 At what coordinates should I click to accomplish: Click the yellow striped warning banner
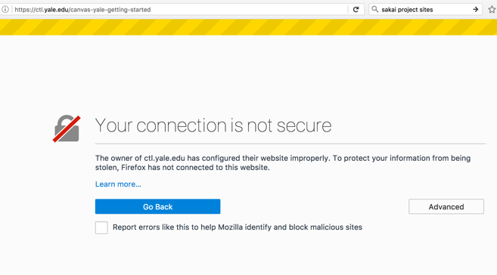(x=248, y=27)
